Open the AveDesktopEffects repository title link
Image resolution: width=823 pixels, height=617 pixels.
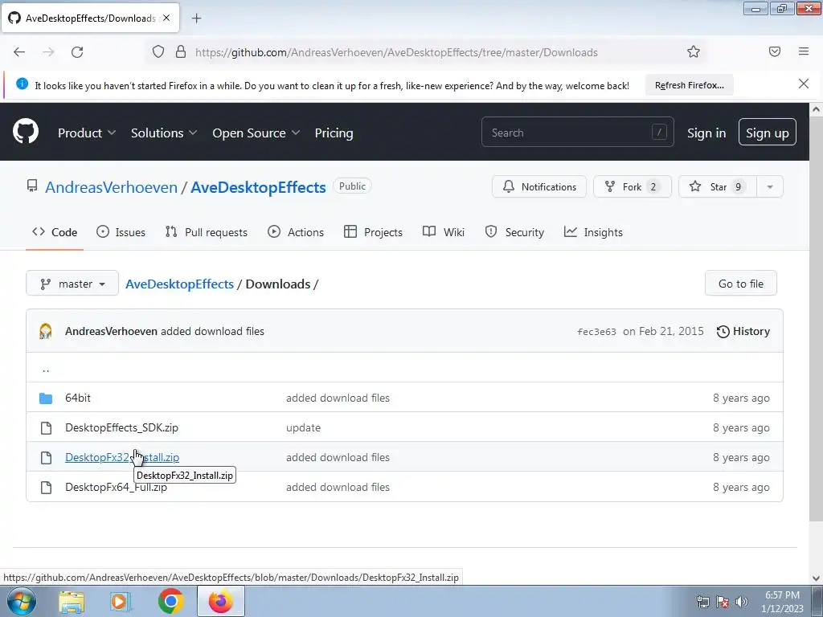258,187
